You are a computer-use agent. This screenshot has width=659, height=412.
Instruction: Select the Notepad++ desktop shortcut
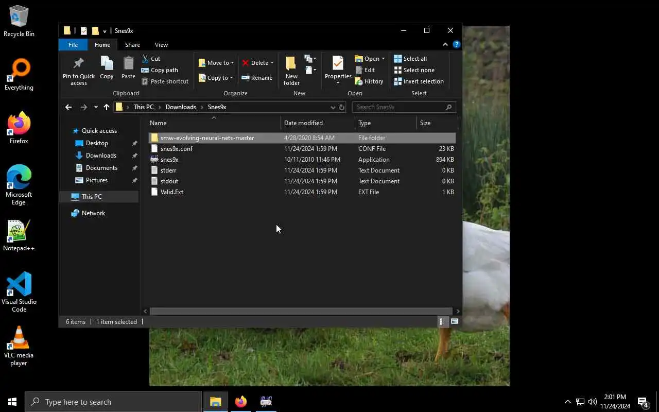coord(19,236)
